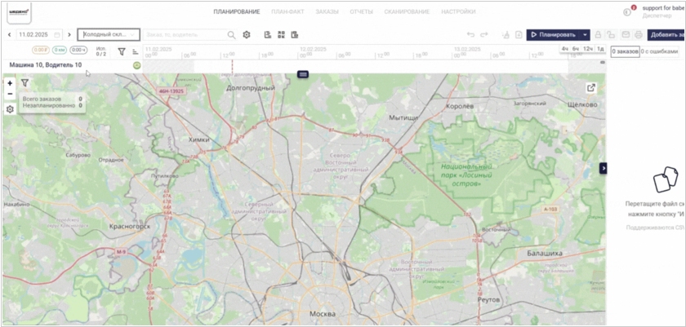
Task: Click the magnifier search icon
Action: point(231,34)
